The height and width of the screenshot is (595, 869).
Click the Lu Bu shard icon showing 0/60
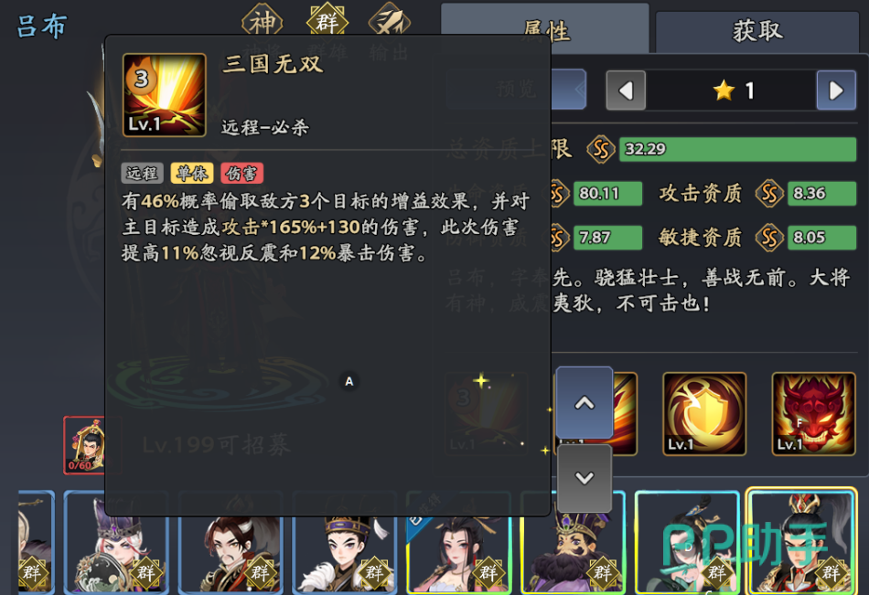pyautogui.click(x=85, y=445)
